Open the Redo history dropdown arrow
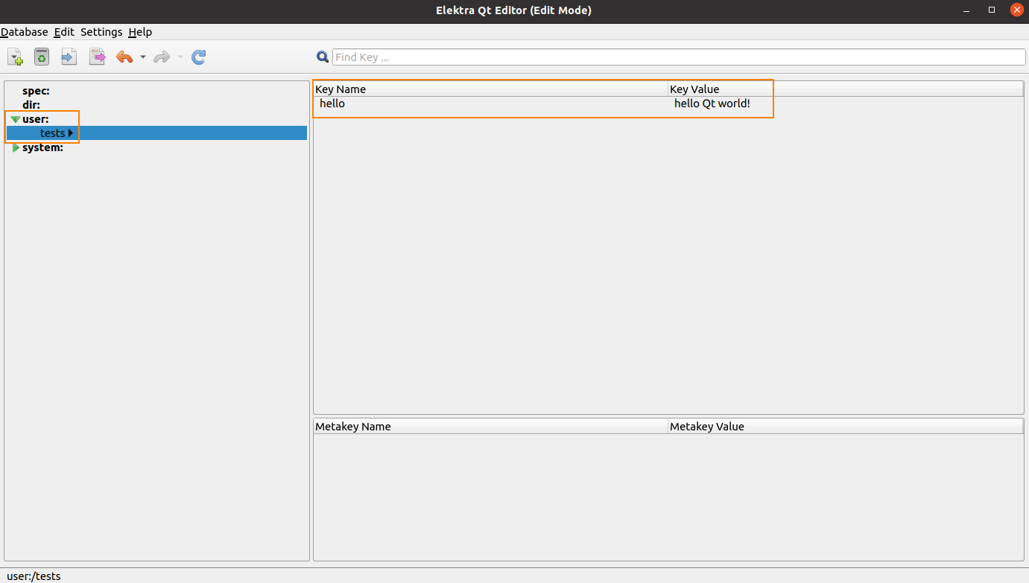This screenshot has height=583, width=1029. 180,57
